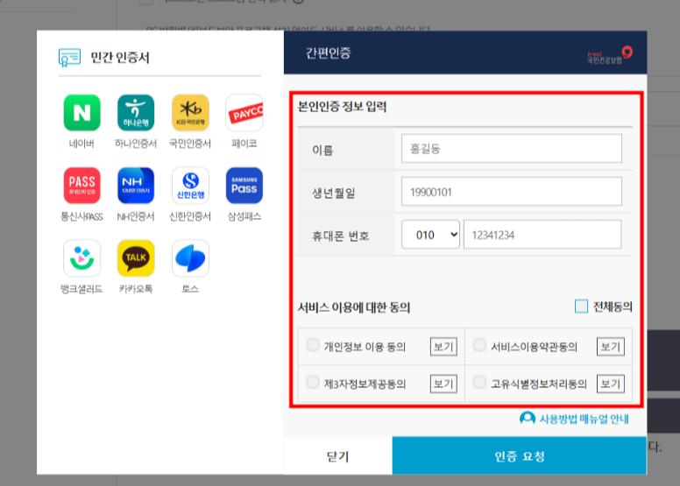Click the 신한인증서 label text
Viewport: 680px width, 486px height.
190,216
